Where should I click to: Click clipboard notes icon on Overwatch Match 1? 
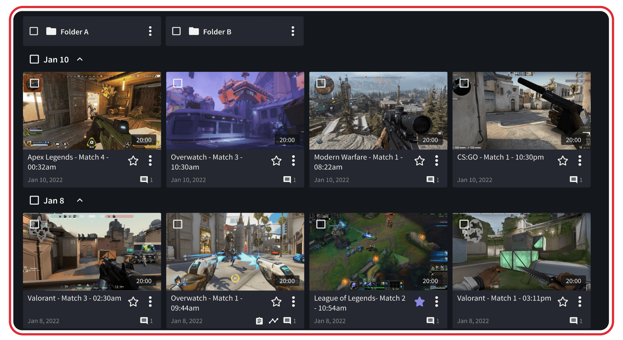(259, 320)
